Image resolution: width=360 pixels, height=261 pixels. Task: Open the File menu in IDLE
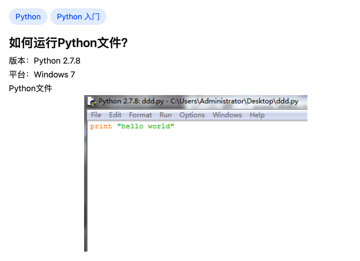pyautogui.click(x=96, y=115)
